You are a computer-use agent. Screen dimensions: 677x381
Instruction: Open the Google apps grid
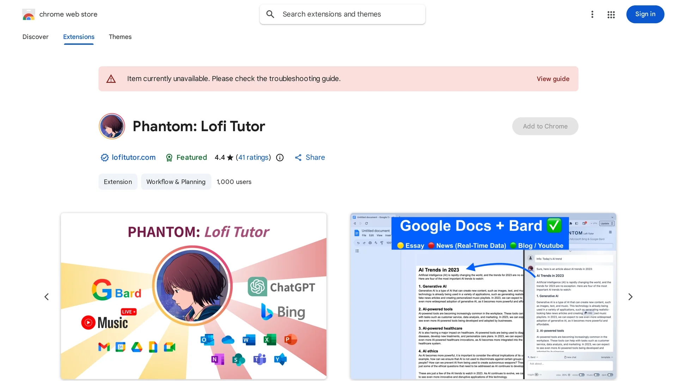611,14
